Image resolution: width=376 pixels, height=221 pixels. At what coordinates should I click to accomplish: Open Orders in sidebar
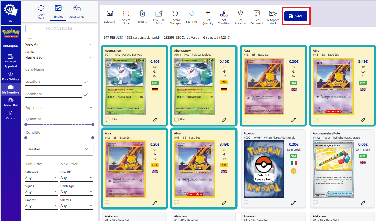(11, 115)
